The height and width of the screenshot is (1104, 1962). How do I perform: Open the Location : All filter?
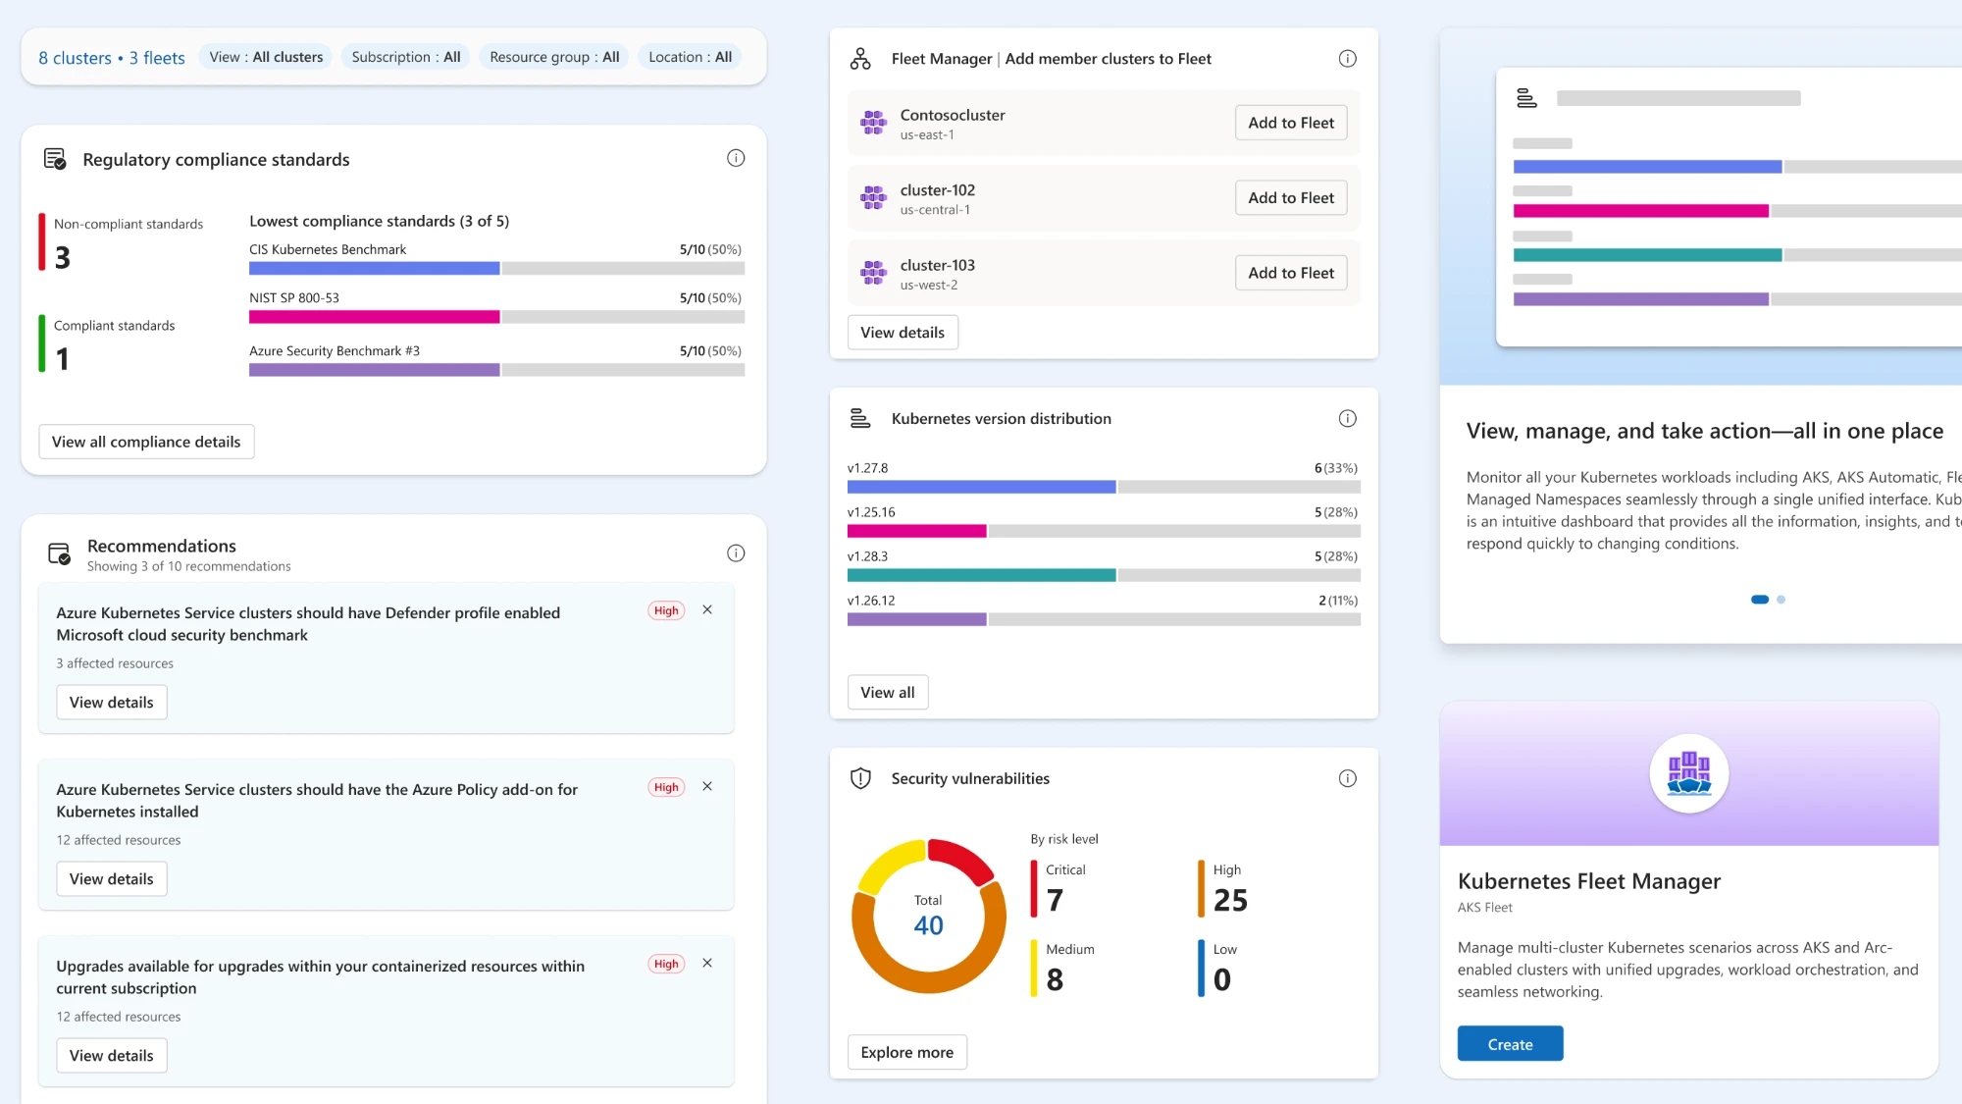[x=690, y=57]
